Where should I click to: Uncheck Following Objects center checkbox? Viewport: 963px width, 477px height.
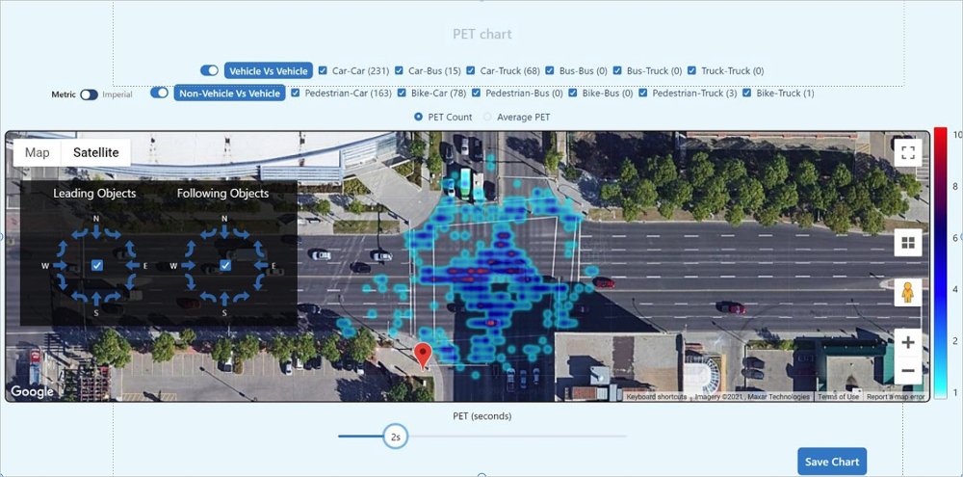[x=225, y=265]
